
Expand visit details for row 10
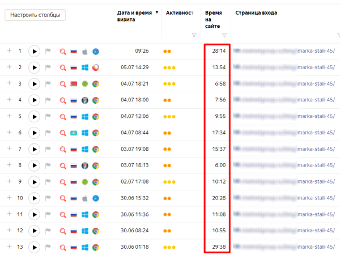coord(9,197)
